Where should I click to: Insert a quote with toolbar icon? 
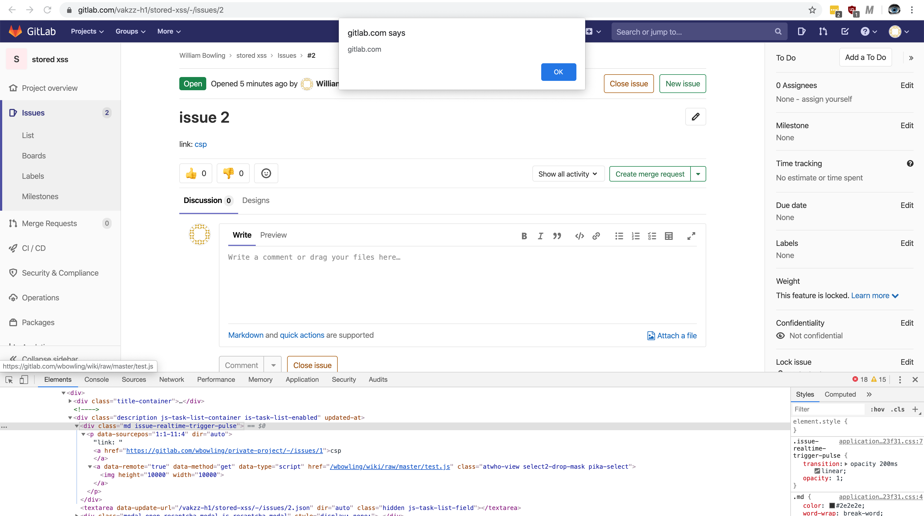(557, 236)
